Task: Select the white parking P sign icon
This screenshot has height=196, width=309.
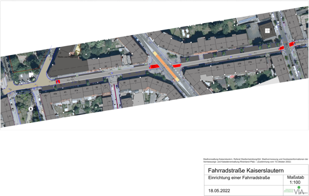Action: tap(31, 75)
